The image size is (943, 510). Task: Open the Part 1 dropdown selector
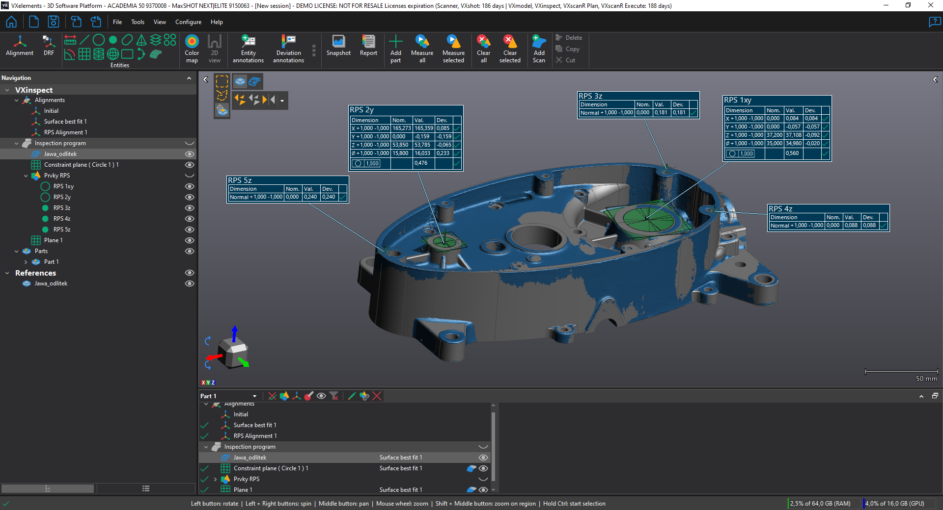tap(254, 396)
